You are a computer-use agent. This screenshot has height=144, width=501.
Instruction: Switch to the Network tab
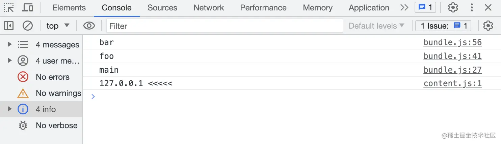tap(209, 7)
